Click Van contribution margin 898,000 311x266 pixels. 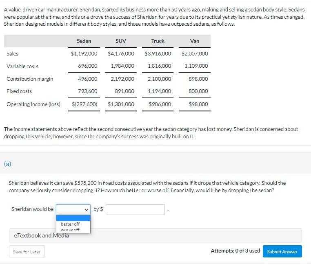[x=198, y=79]
